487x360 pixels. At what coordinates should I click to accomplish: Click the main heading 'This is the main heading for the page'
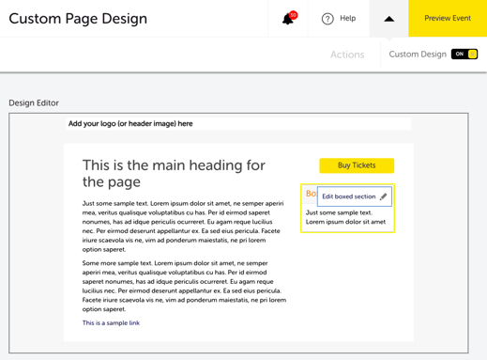(174, 173)
